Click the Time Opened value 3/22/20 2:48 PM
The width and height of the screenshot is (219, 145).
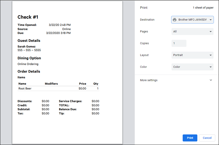pos(60,25)
